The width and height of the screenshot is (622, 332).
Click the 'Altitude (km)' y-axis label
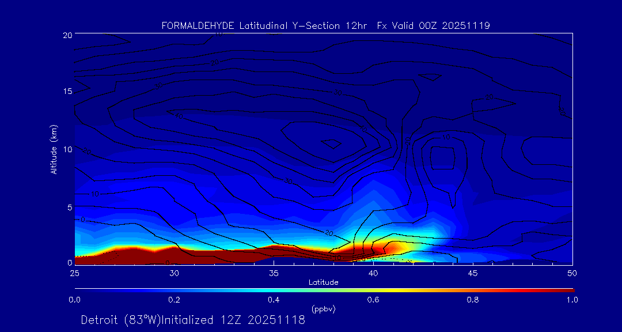point(54,149)
